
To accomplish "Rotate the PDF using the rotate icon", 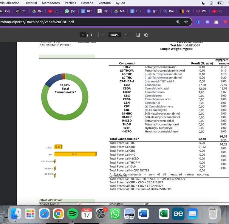I will 146,35.
